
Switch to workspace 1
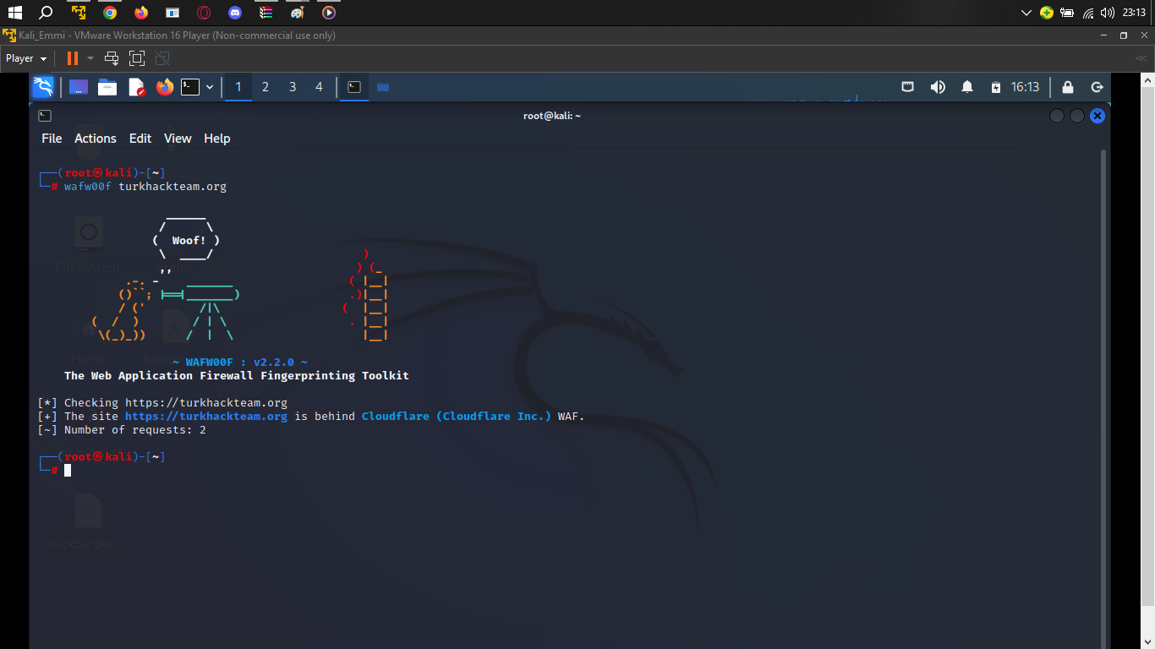point(238,87)
